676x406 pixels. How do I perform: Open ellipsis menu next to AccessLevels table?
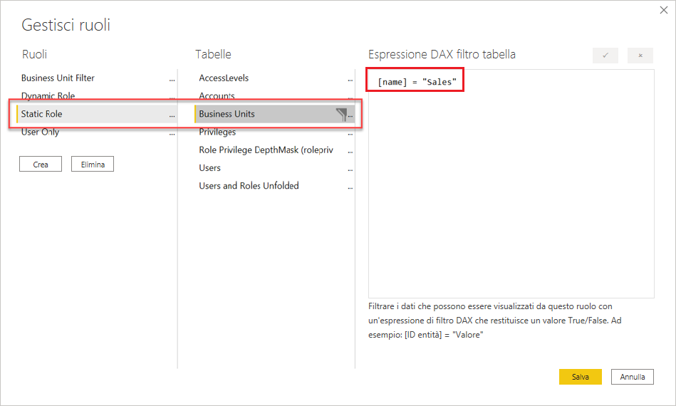click(x=350, y=79)
